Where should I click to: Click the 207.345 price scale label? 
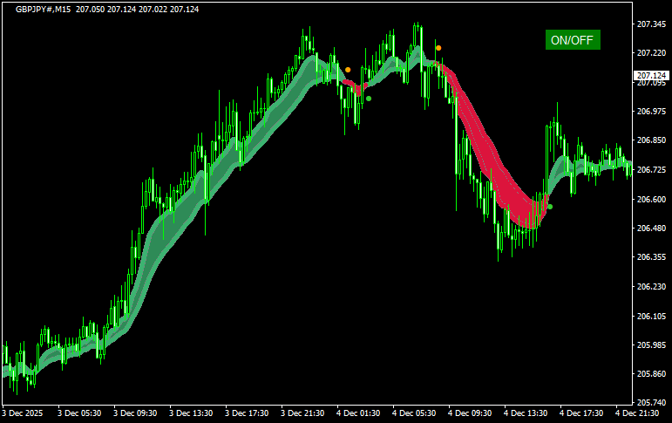tap(649, 24)
